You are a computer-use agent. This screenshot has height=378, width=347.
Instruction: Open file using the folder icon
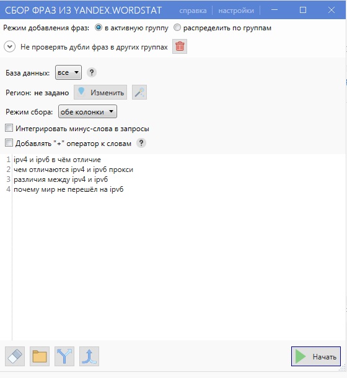(x=40, y=356)
